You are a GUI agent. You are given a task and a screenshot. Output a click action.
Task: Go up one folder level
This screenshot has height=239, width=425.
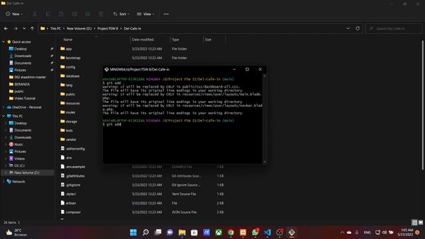[x=33, y=29]
